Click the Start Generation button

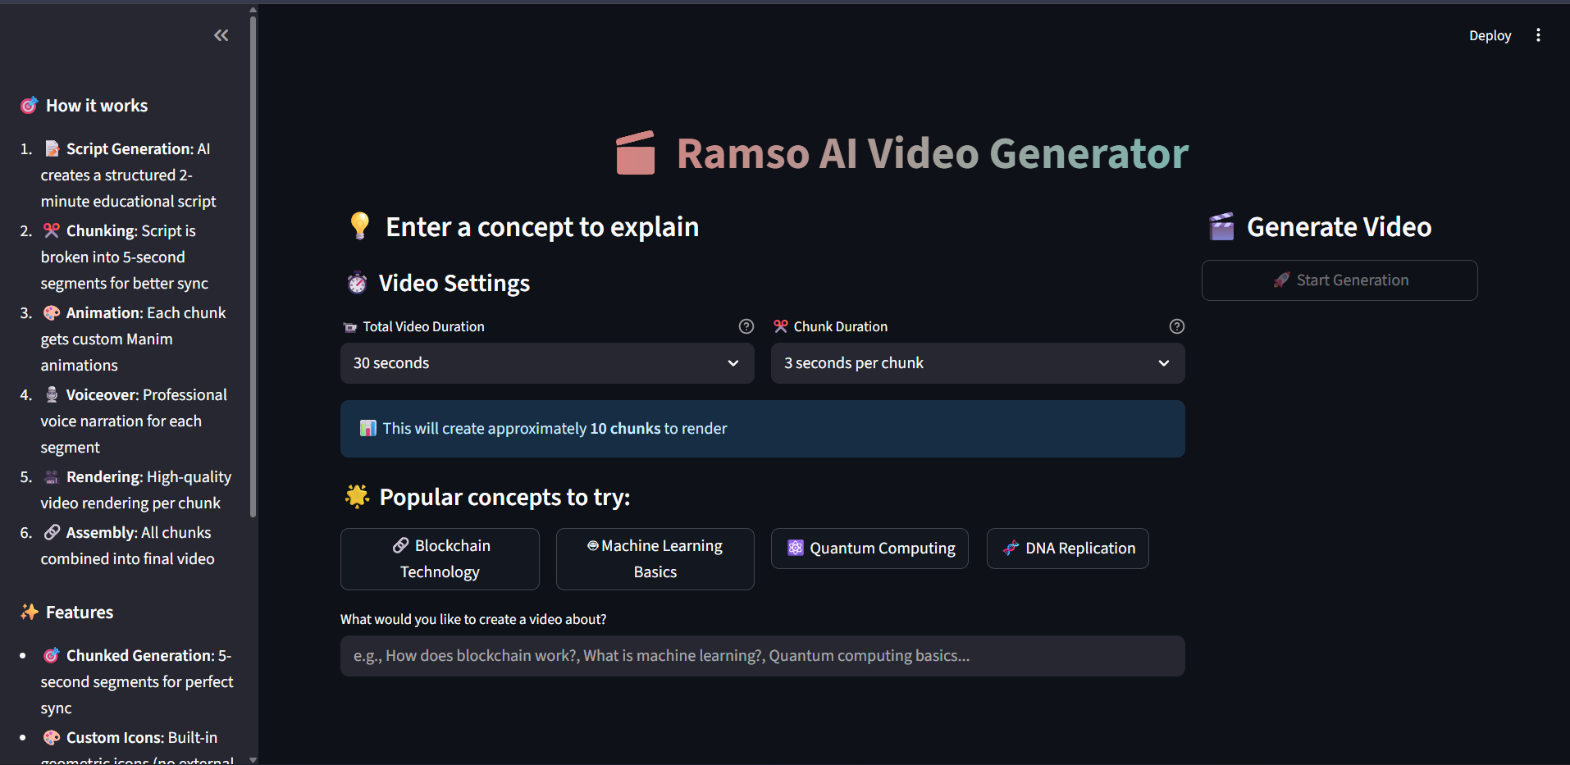(1340, 280)
